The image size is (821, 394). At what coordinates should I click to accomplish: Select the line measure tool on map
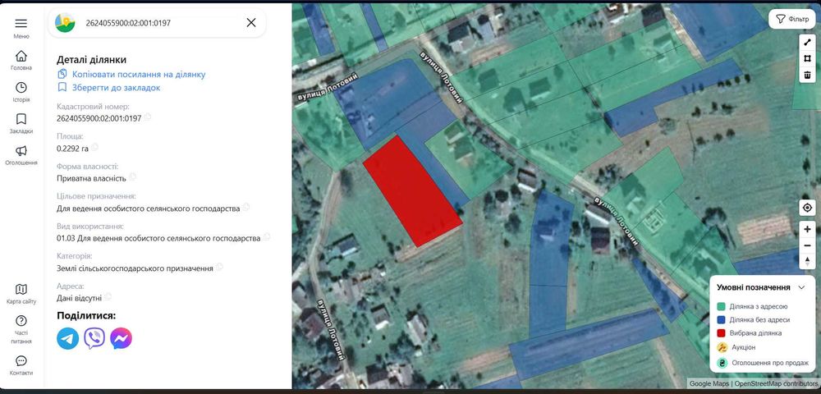807,43
